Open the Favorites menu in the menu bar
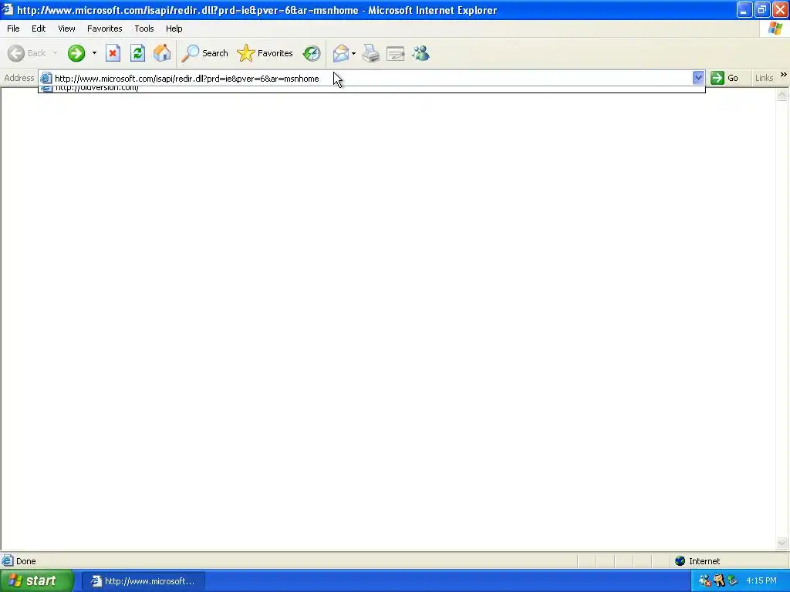This screenshot has height=592, width=790. [104, 29]
